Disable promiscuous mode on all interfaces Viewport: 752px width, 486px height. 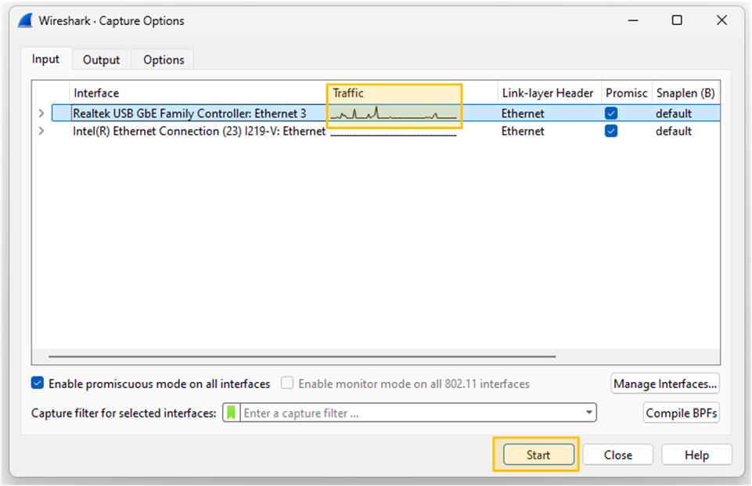(x=38, y=383)
